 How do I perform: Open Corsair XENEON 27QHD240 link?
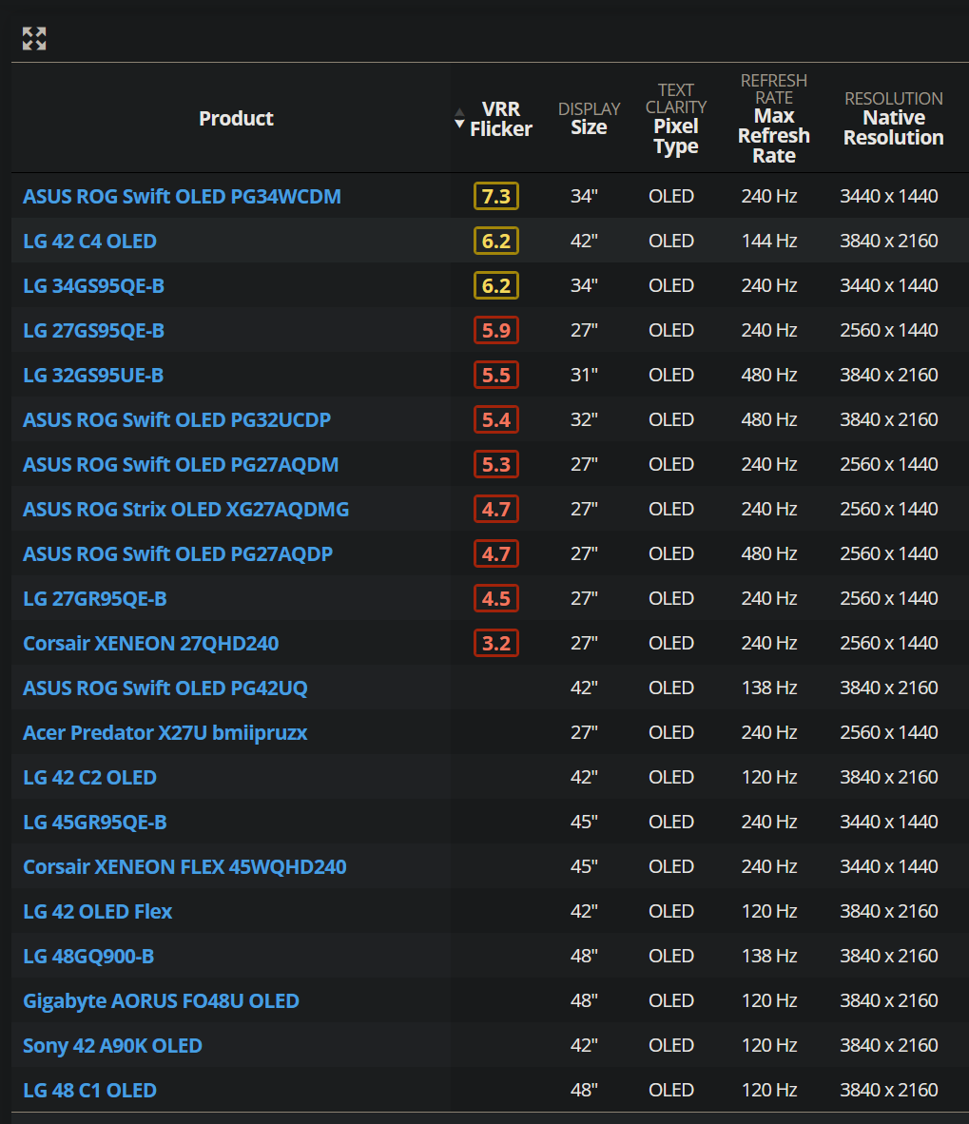point(151,643)
